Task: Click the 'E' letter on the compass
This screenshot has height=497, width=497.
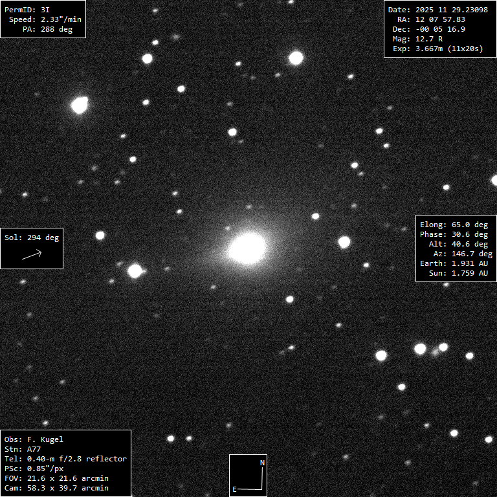Action: point(234,489)
